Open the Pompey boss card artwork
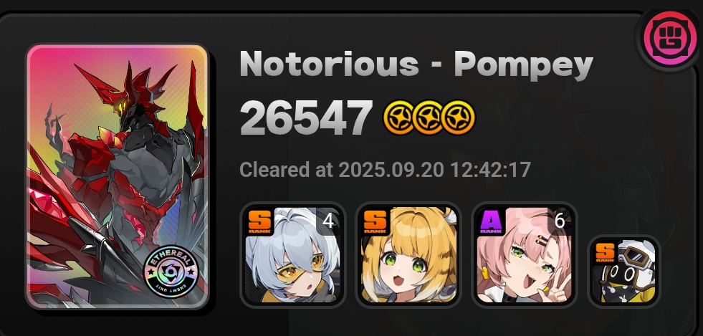This screenshot has width=703, height=336. pyautogui.click(x=118, y=176)
